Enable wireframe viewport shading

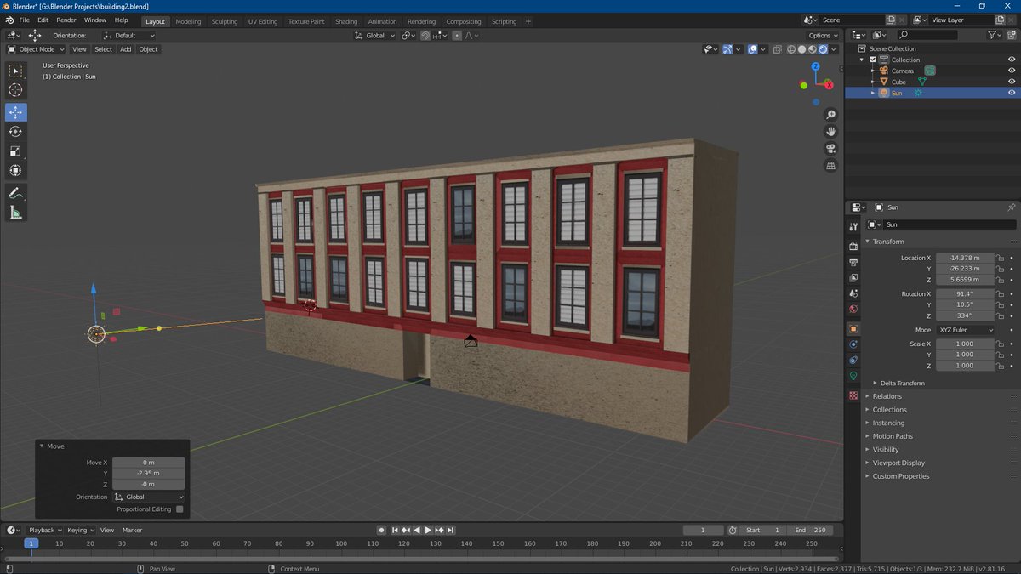click(x=791, y=49)
